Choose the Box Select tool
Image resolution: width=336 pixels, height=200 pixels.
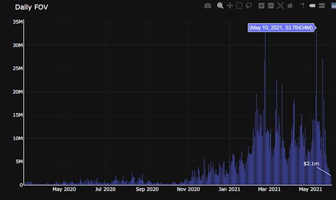coord(239,6)
